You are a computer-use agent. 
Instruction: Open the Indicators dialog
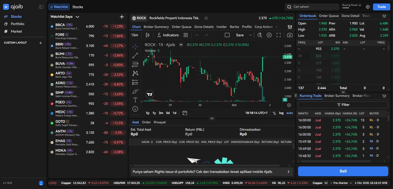(168, 35)
